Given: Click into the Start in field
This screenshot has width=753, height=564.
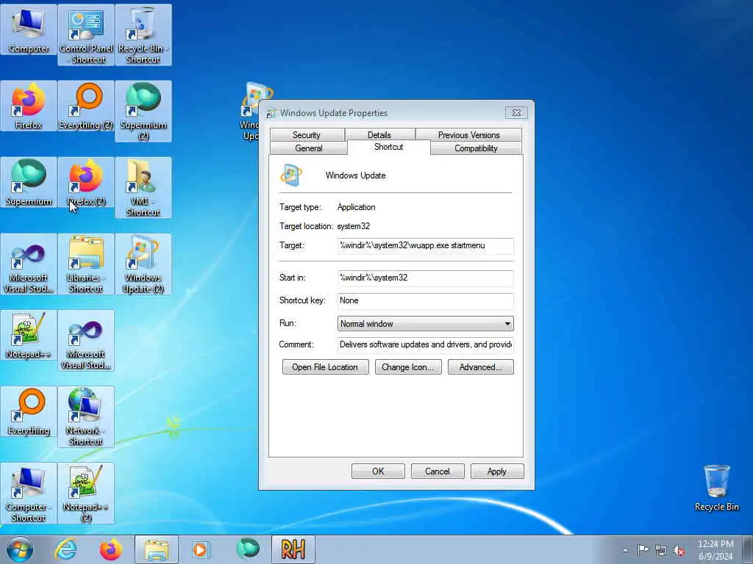Looking at the screenshot, I should (426, 278).
